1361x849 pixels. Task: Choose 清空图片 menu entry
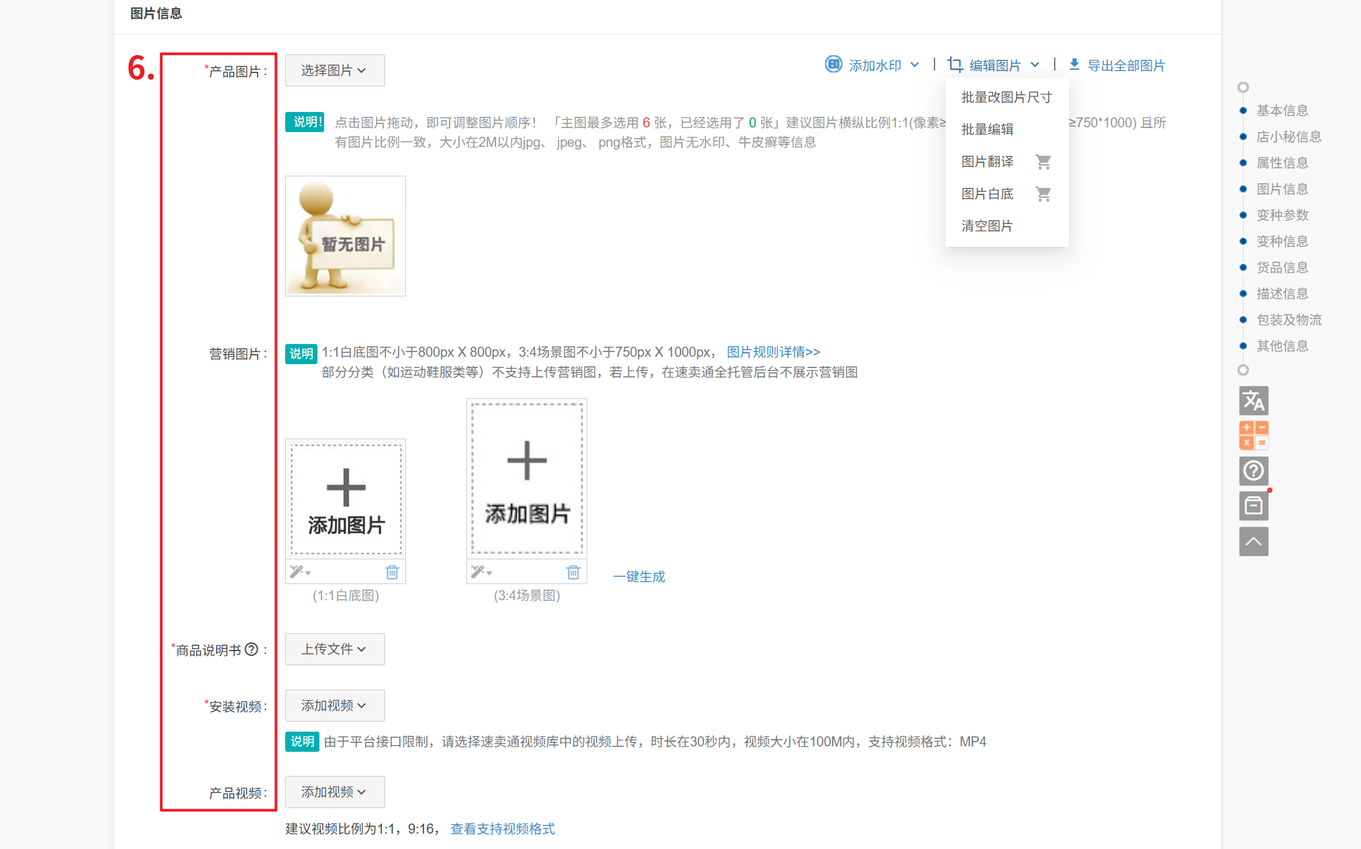click(987, 226)
